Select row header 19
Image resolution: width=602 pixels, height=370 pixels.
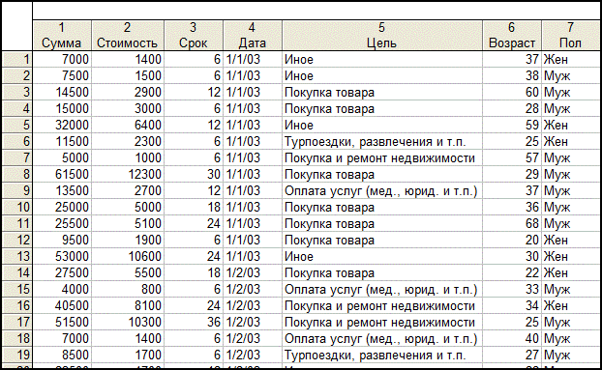(x=17, y=356)
